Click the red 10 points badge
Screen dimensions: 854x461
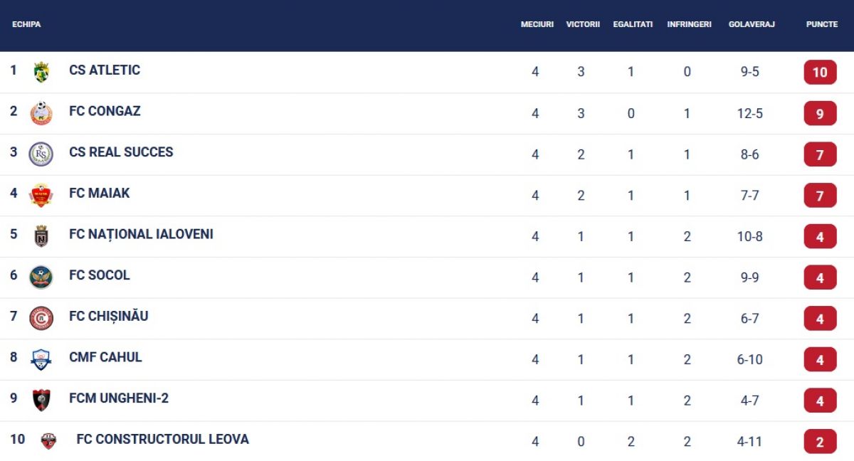(820, 73)
